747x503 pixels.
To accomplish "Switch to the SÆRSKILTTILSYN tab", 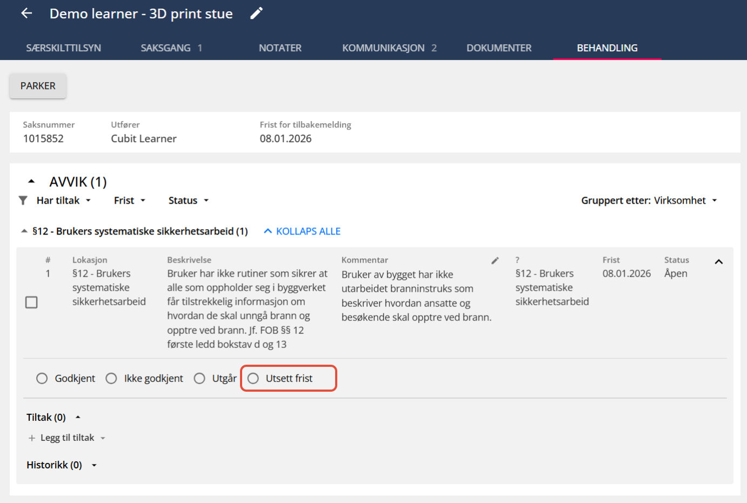I will (x=64, y=48).
